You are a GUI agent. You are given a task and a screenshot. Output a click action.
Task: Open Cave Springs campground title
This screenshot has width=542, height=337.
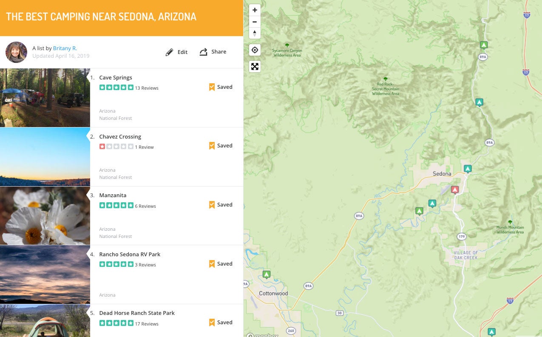[116, 78]
